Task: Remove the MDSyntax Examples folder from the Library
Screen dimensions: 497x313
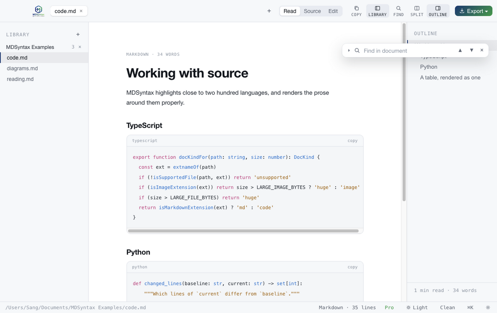Action: coord(80,47)
